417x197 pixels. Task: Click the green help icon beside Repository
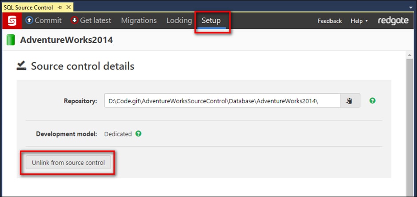pos(373,101)
